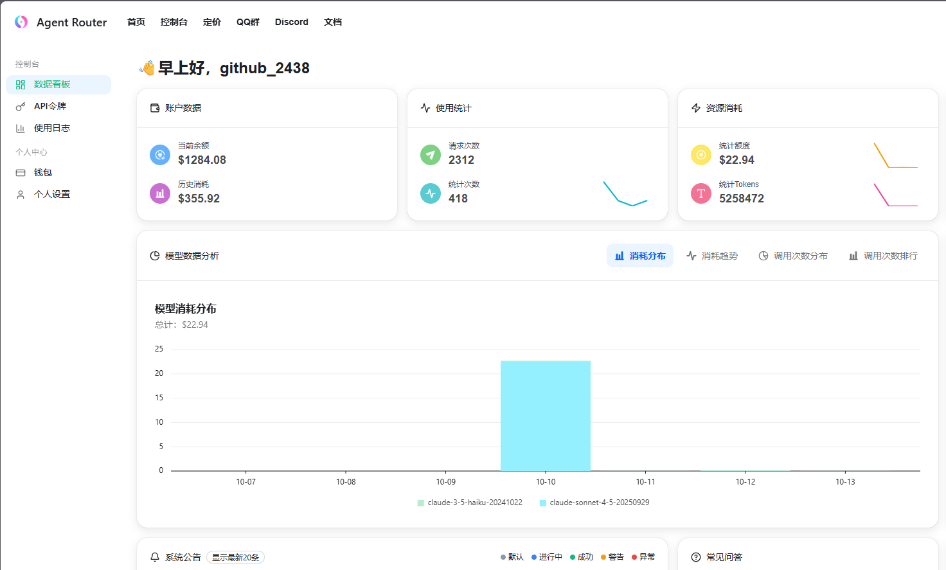Click the gray 默认 status dot
Image resolution: width=946 pixels, height=570 pixels.
(503, 557)
